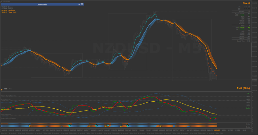Switch chart to EURGBP symbol
Viewport: 258px width, 135px height.
pos(142,130)
